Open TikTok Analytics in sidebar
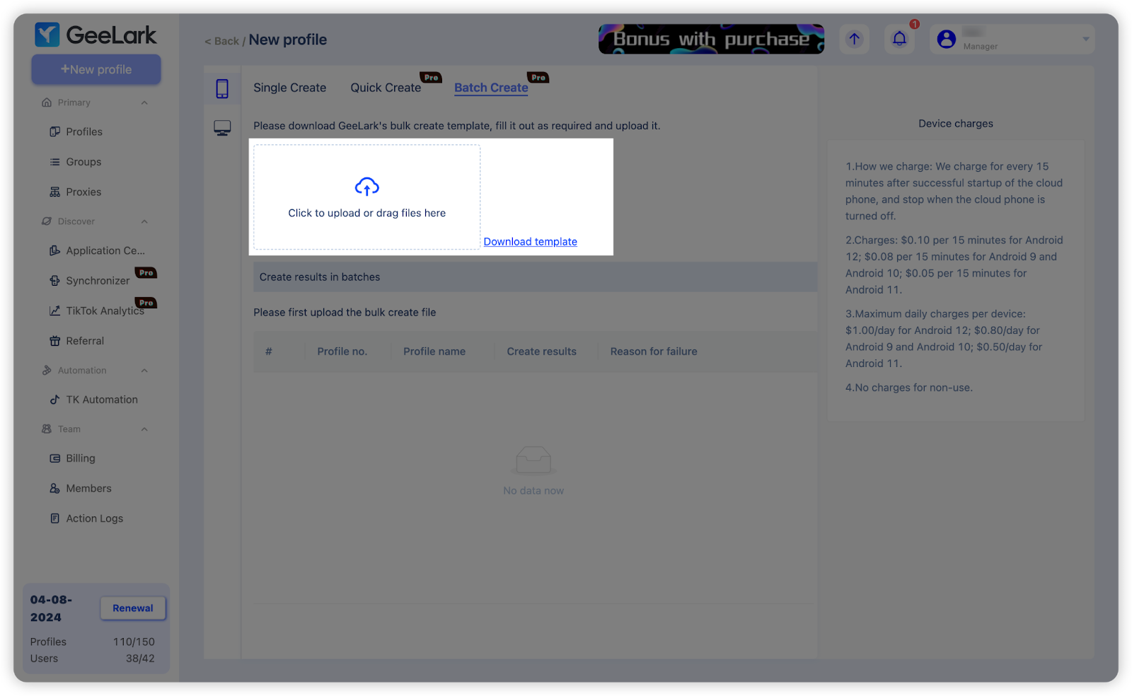The image size is (1132, 696). 105,311
